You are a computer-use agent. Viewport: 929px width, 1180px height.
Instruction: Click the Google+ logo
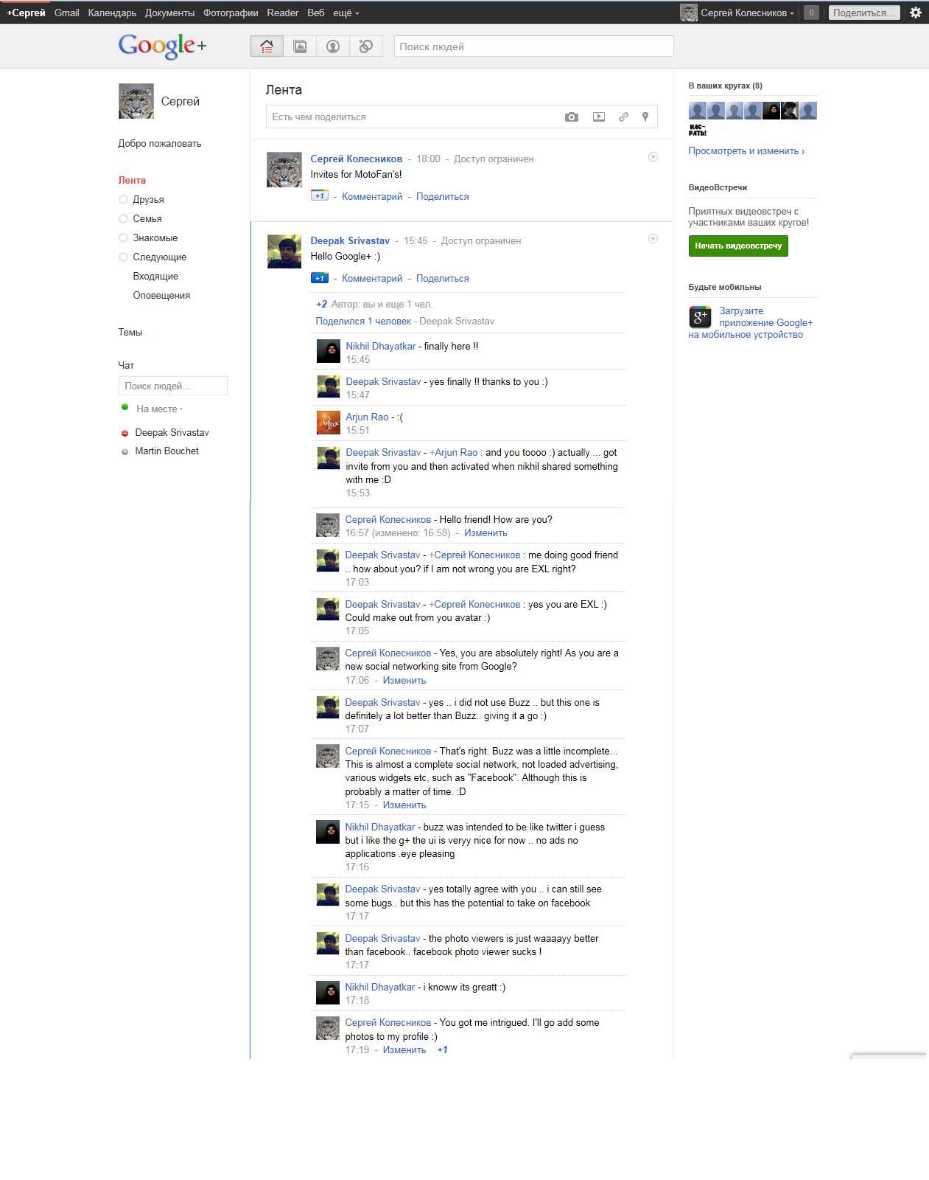pyautogui.click(x=162, y=46)
